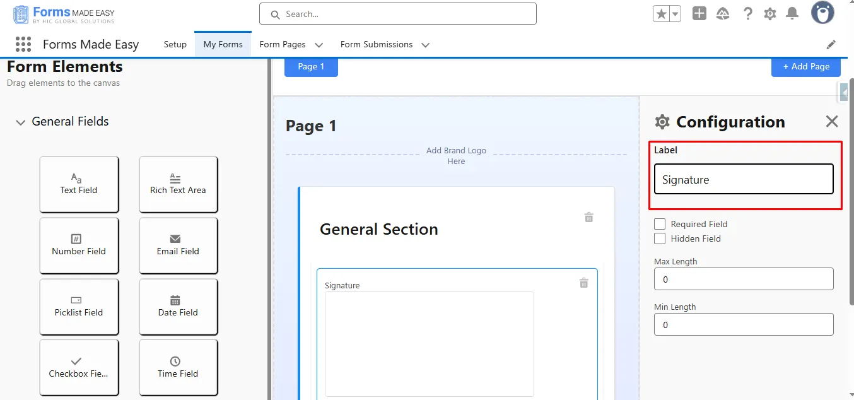Open the Setup gear icon
This screenshot has width=854, height=400.
769,14
